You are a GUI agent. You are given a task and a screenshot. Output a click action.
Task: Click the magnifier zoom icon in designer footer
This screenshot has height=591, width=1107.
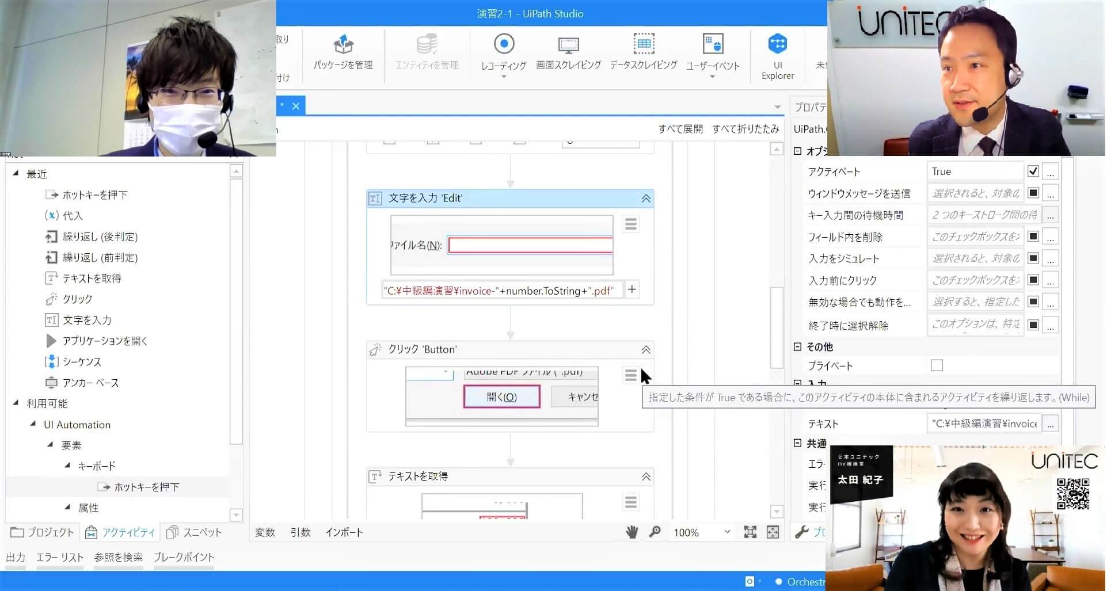tap(655, 532)
